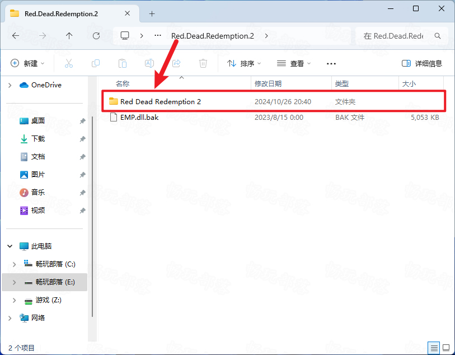Rename the selected item

pos(149,63)
